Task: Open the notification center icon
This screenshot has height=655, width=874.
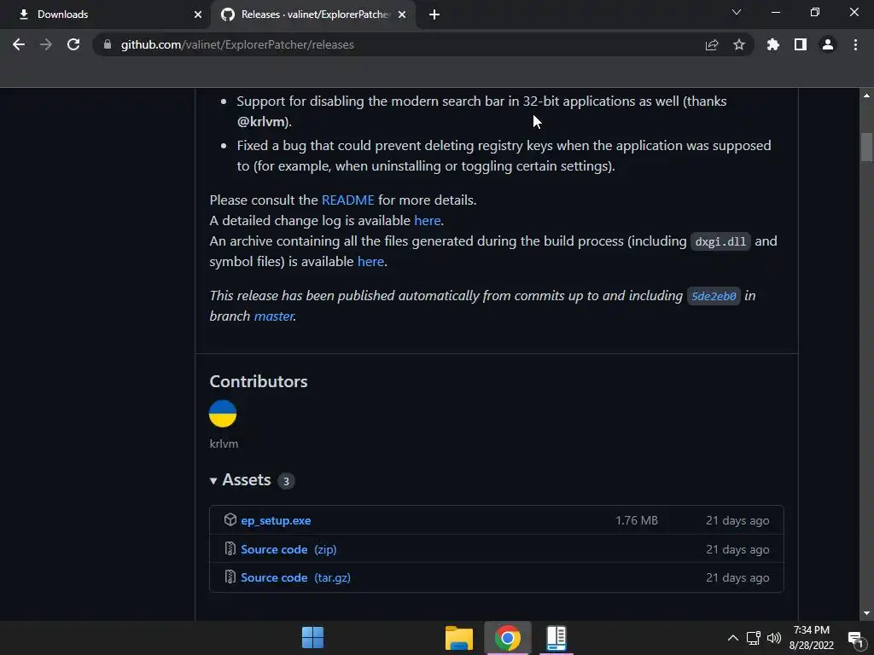Action: 855,638
